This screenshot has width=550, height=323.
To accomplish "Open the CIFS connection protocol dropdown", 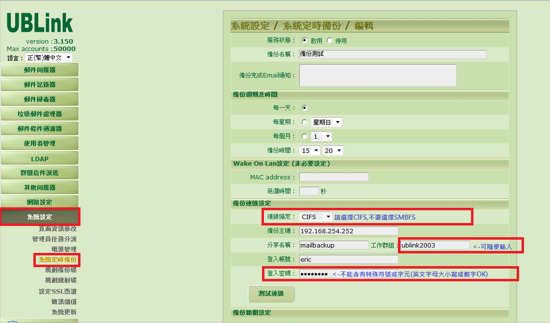I will (315, 216).
